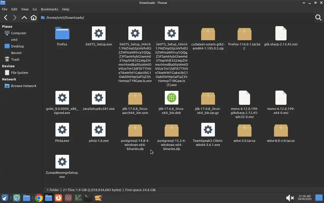Launch the compass browser icon in taskbar
324x203 pixels.
coord(17,198)
